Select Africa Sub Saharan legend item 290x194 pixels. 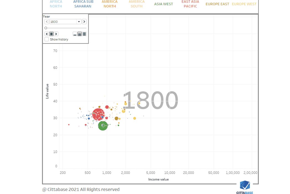click(x=83, y=4)
